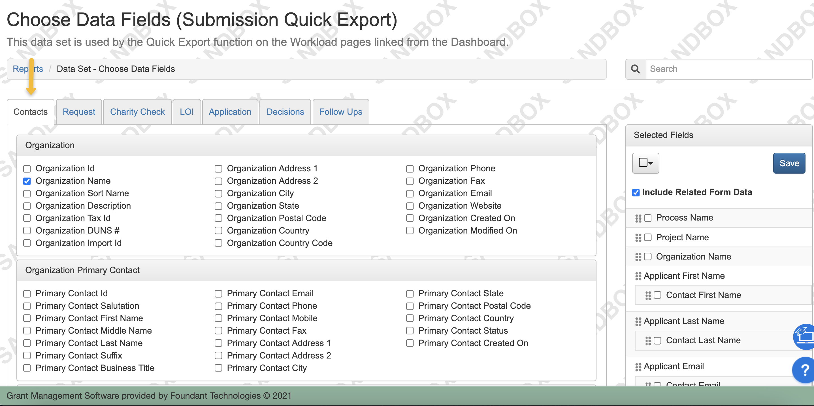
Task: Check Primary Contact Mobile field
Action: point(218,318)
